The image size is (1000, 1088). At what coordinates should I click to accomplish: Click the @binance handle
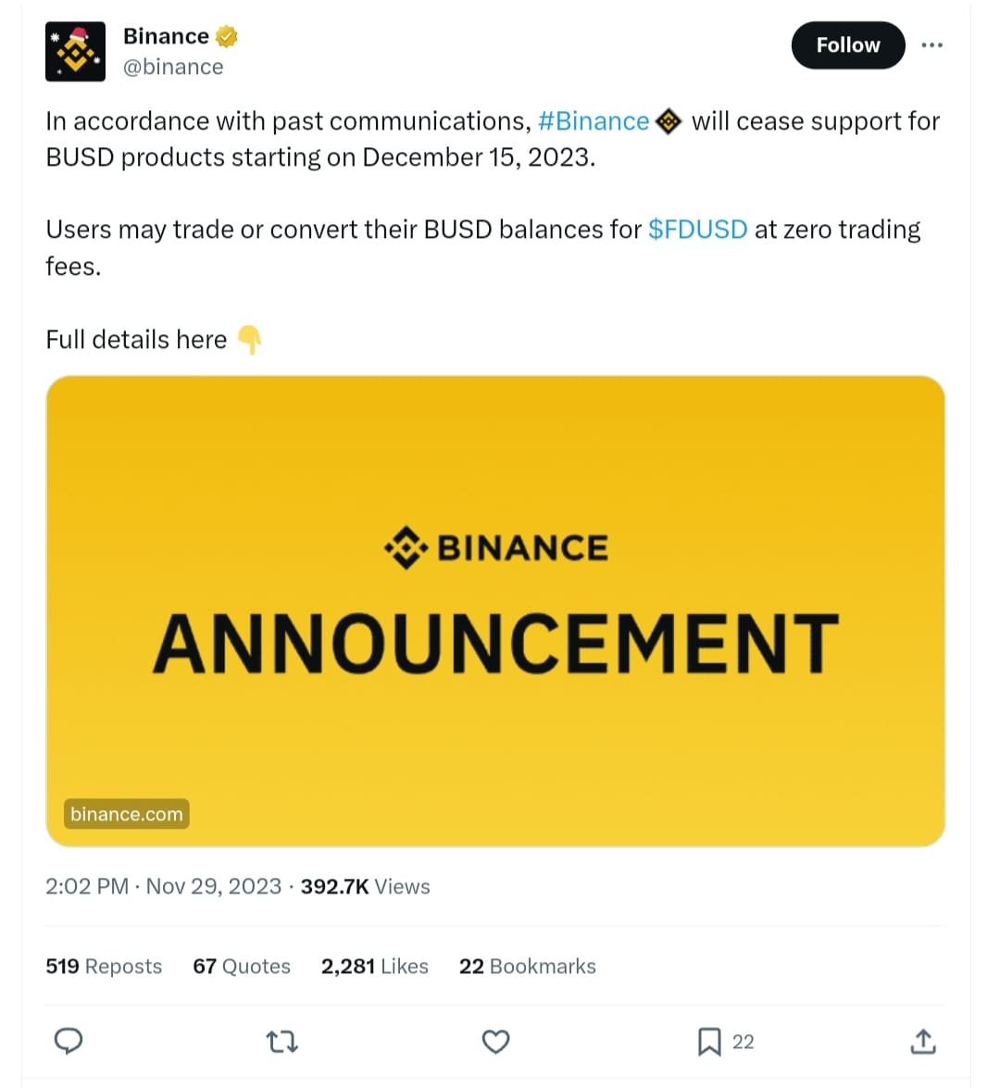[173, 67]
